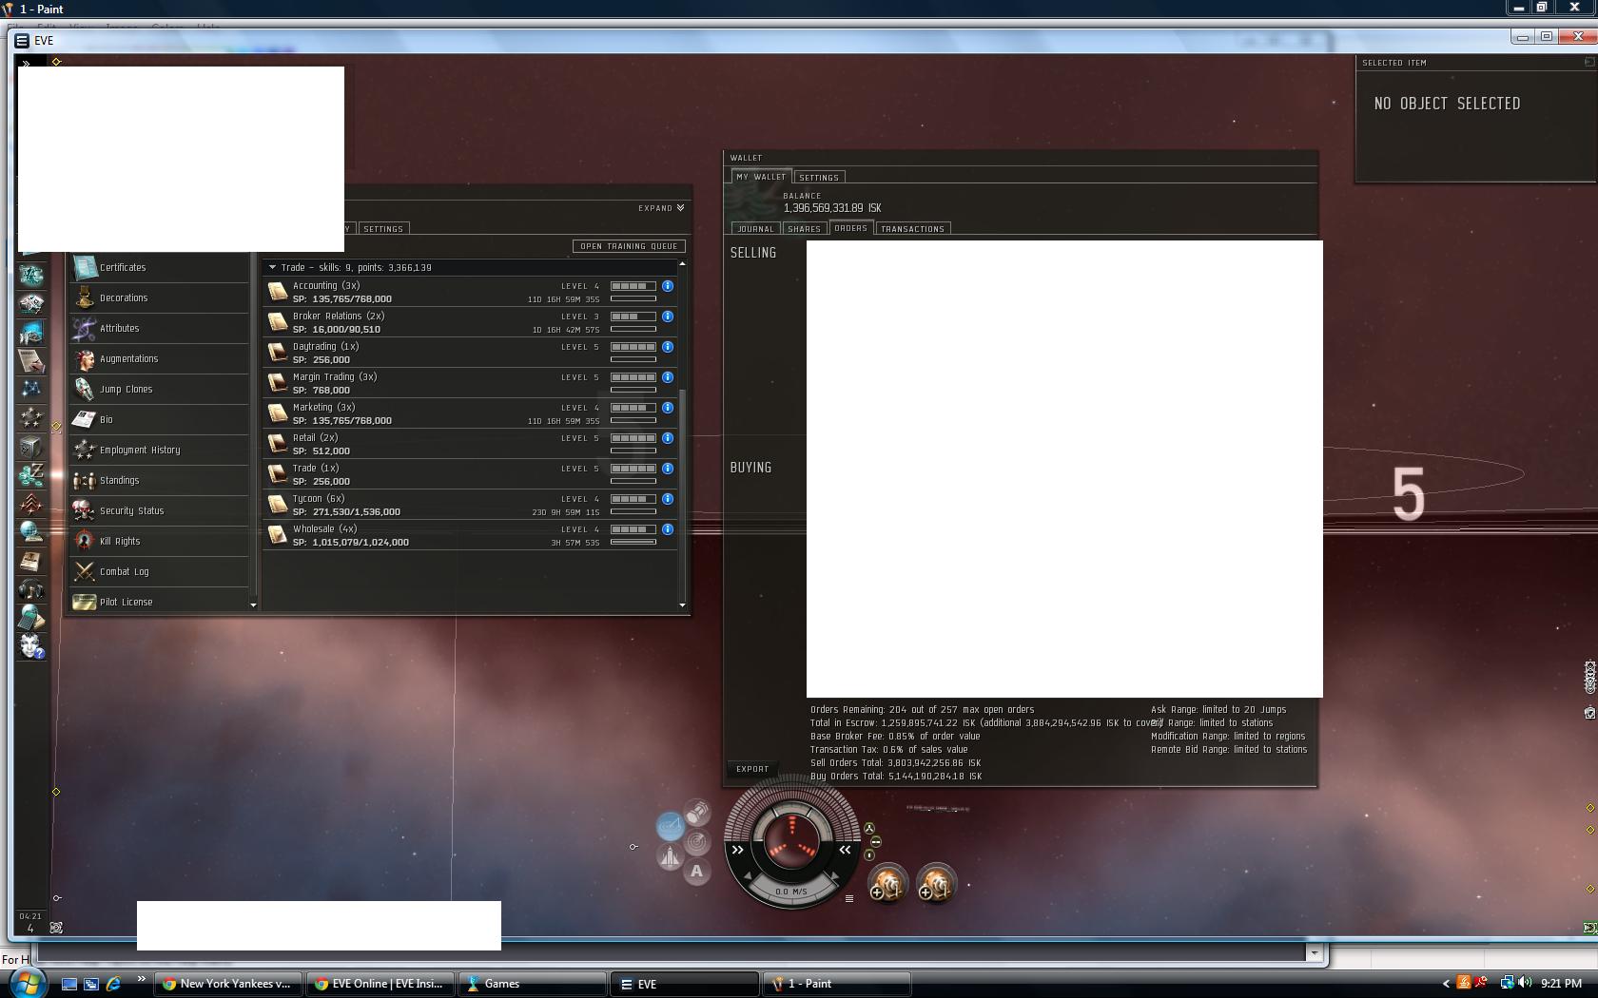Click the Accounting skill training progress bar
This screenshot has height=998, width=1598.
pyautogui.click(x=633, y=298)
